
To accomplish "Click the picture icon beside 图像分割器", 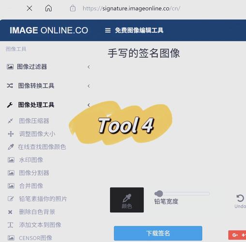I will (x=11, y=173).
